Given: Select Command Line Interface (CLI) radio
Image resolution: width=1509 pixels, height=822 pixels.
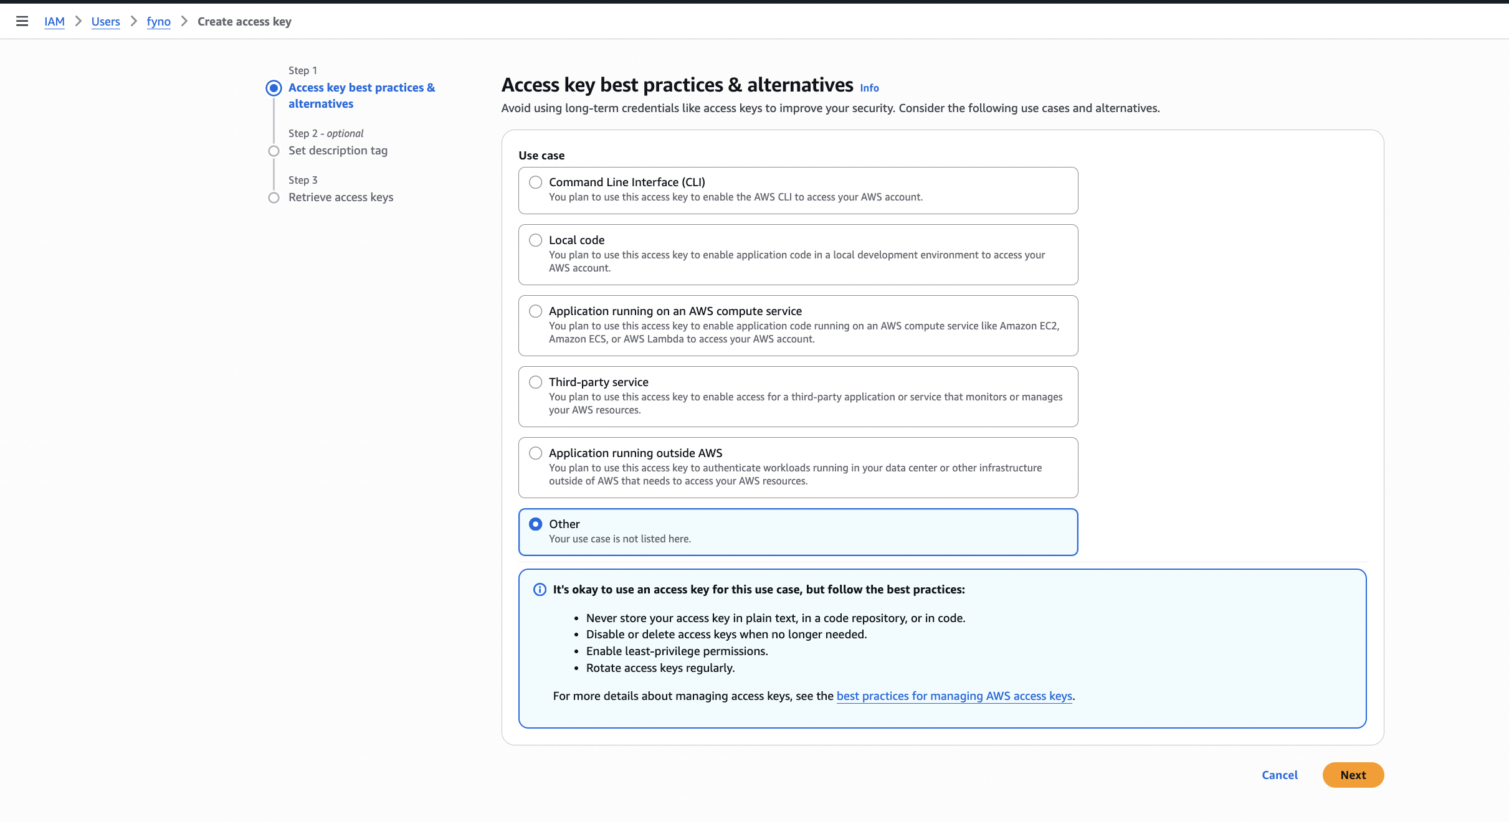Looking at the screenshot, I should coord(535,182).
